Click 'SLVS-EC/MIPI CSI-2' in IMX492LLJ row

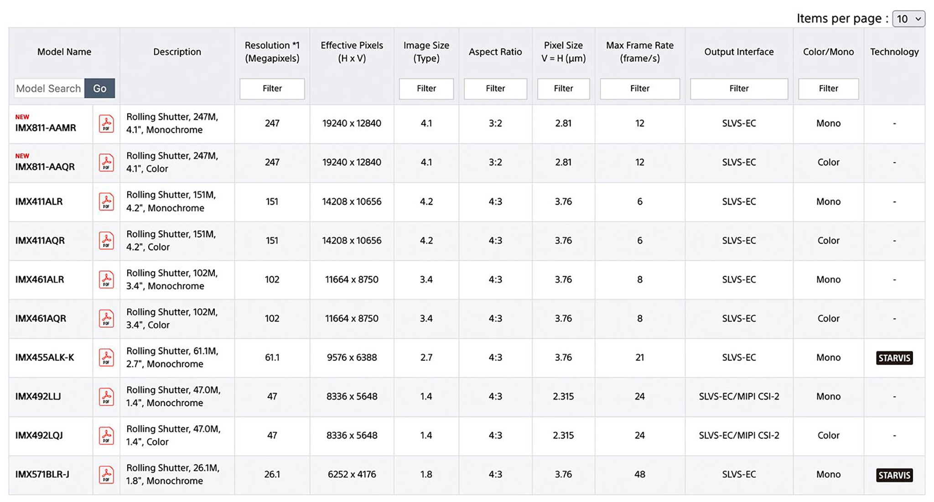coord(739,397)
